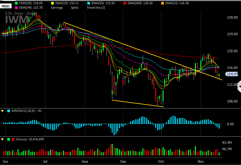Click the red Volume color square
This screenshot has width=241, height=165.
[13, 139]
